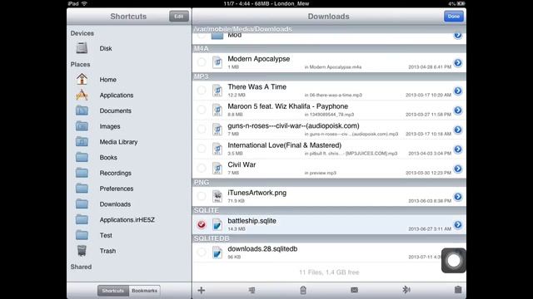Open details arrow for battleship.sqlite

pos(458,225)
